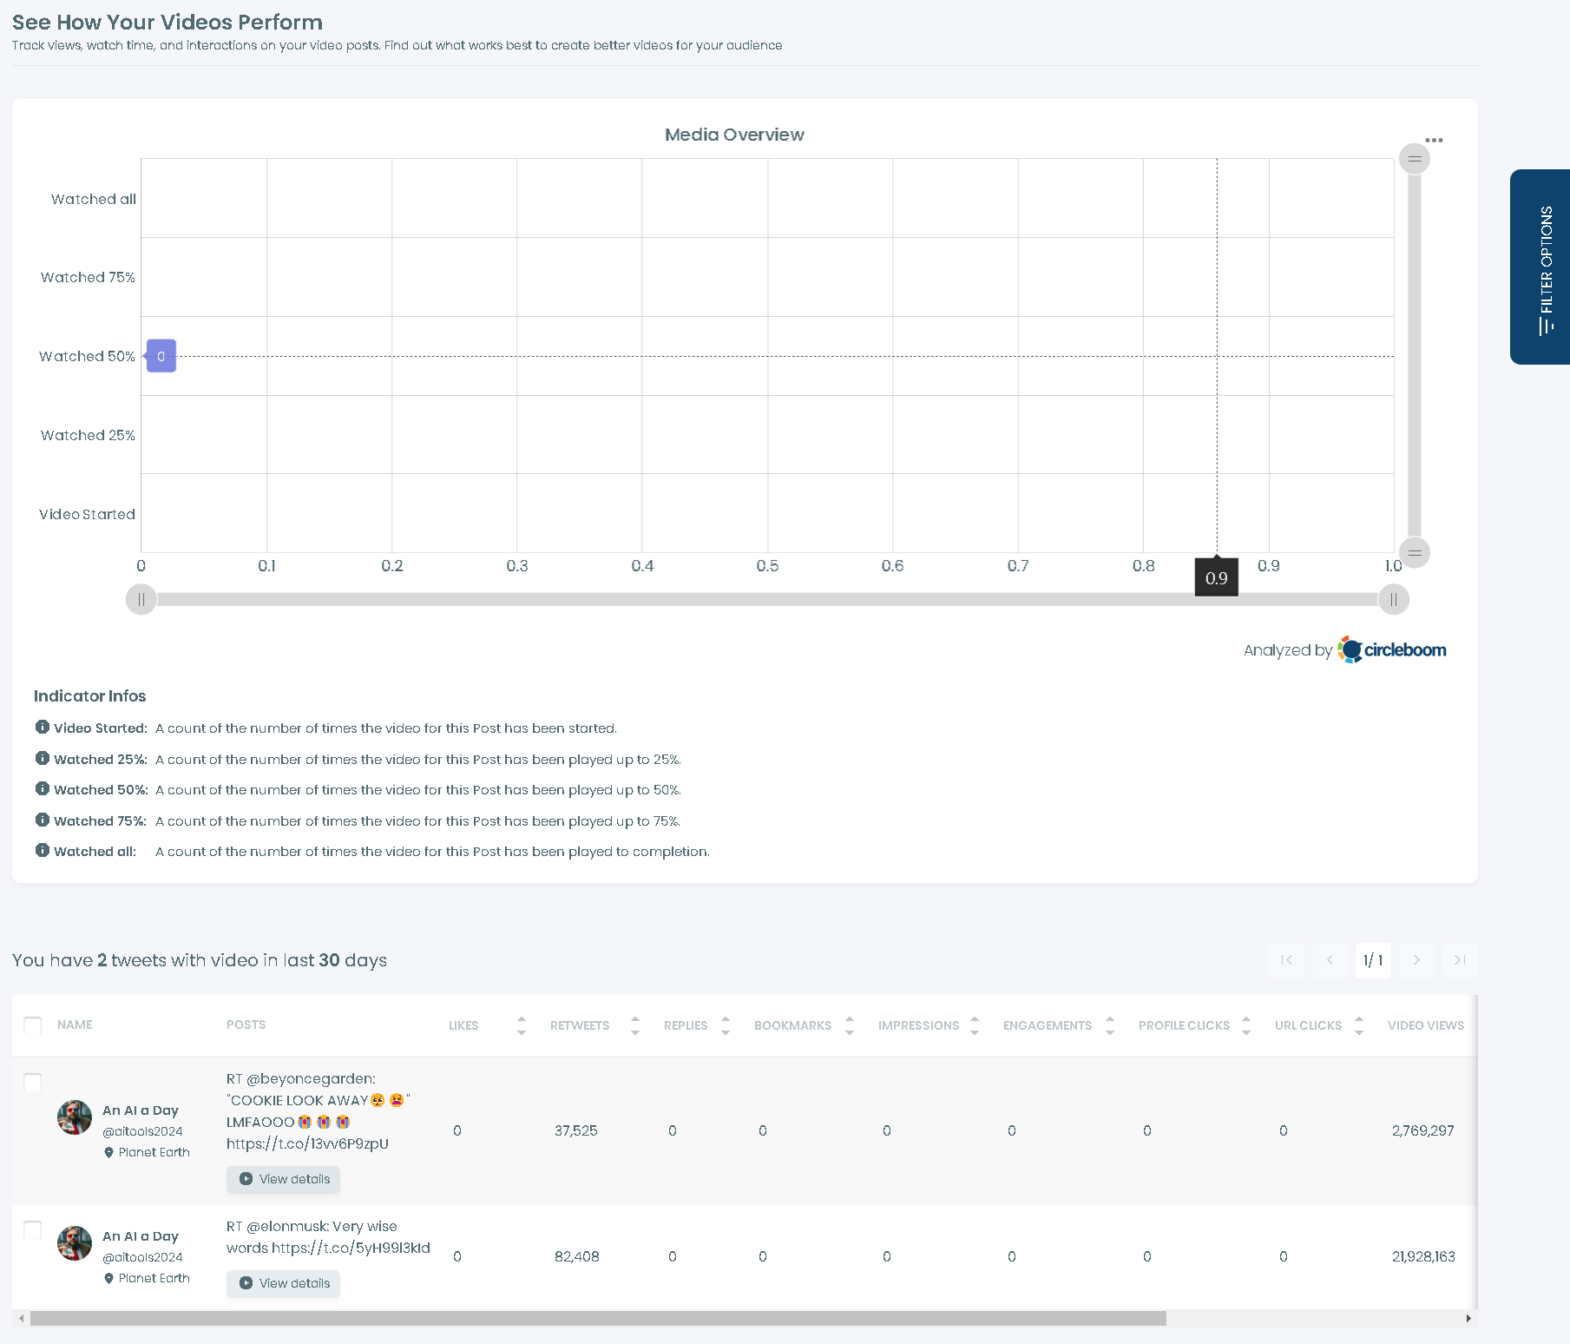Click the 2,769,297 video views value
The height and width of the screenshot is (1344, 1570).
coord(1423,1130)
